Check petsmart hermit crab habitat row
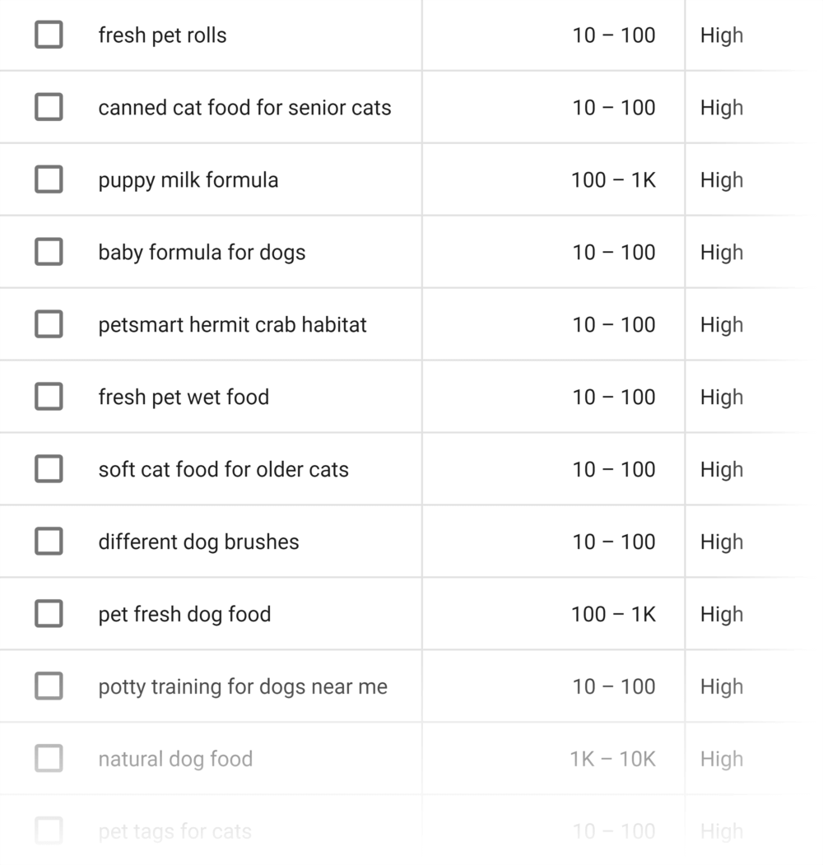Screen dimensions: 823x865 coord(49,323)
